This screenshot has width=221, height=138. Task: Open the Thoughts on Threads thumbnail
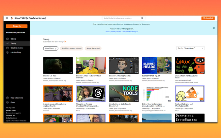pyautogui.click(x=91, y=94)
